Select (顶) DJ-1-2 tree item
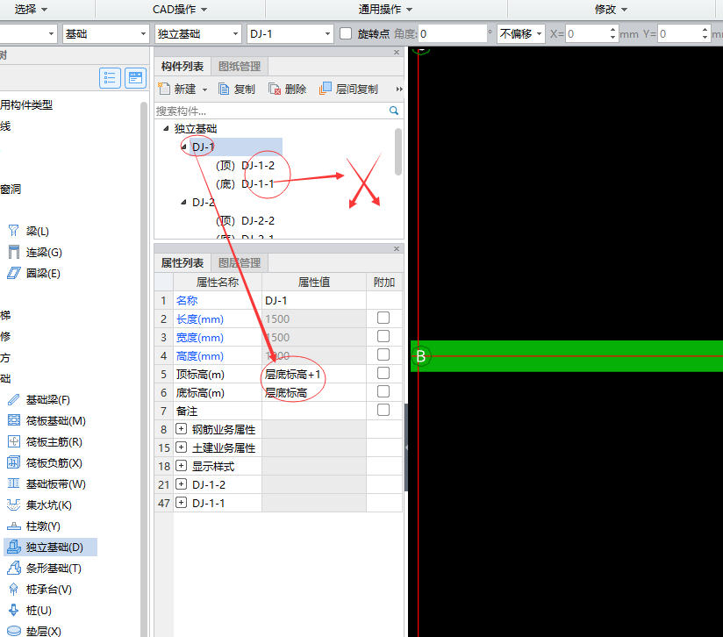The width and height of the screenshot is (723, 637). tap(246, 166)
